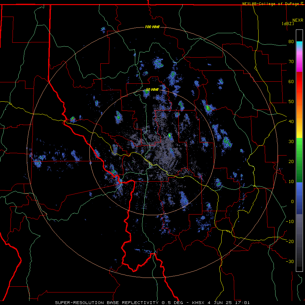The image size is (305, 305).
Task: Click the dBZ unit label above the scale
Action: tap(288, 23)
